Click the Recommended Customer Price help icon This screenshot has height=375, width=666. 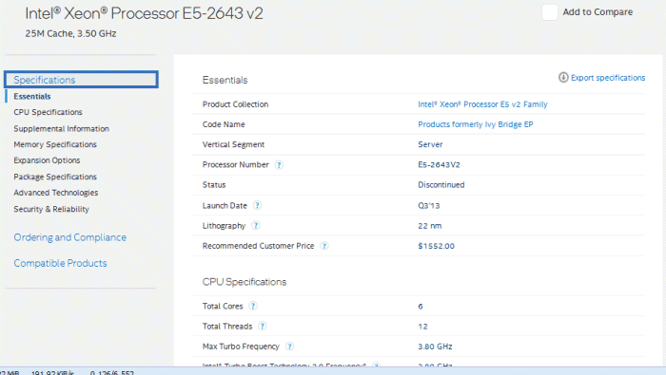click(x=324, y=246)
